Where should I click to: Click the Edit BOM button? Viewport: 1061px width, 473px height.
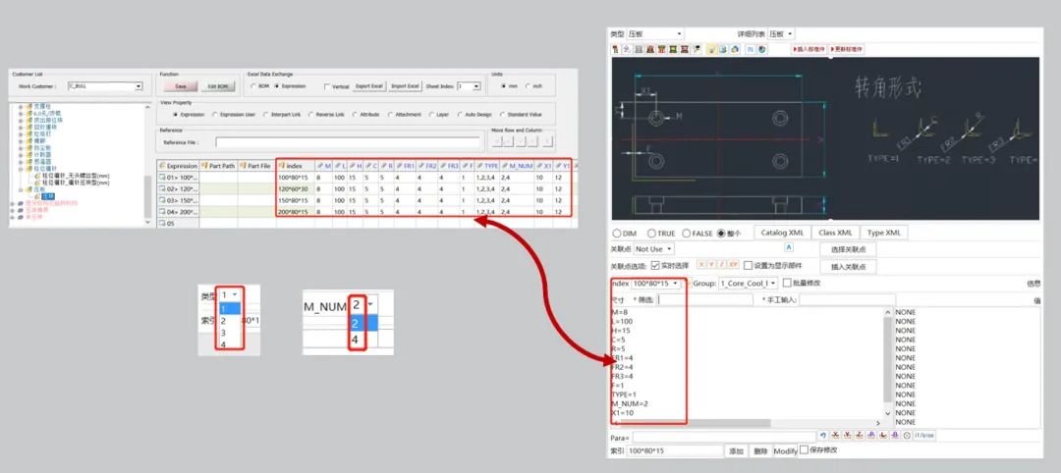[218, 86]
